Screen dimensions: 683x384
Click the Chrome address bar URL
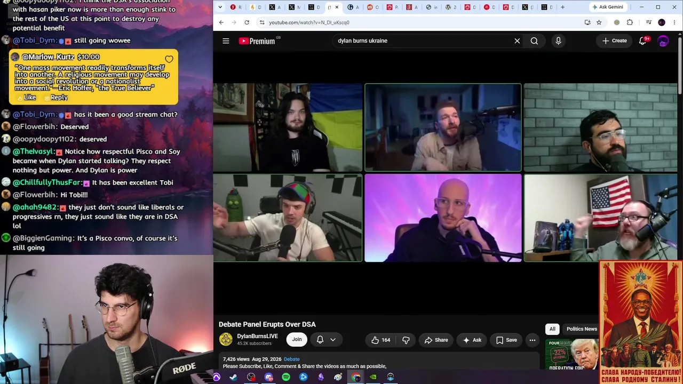coord(309,23)
